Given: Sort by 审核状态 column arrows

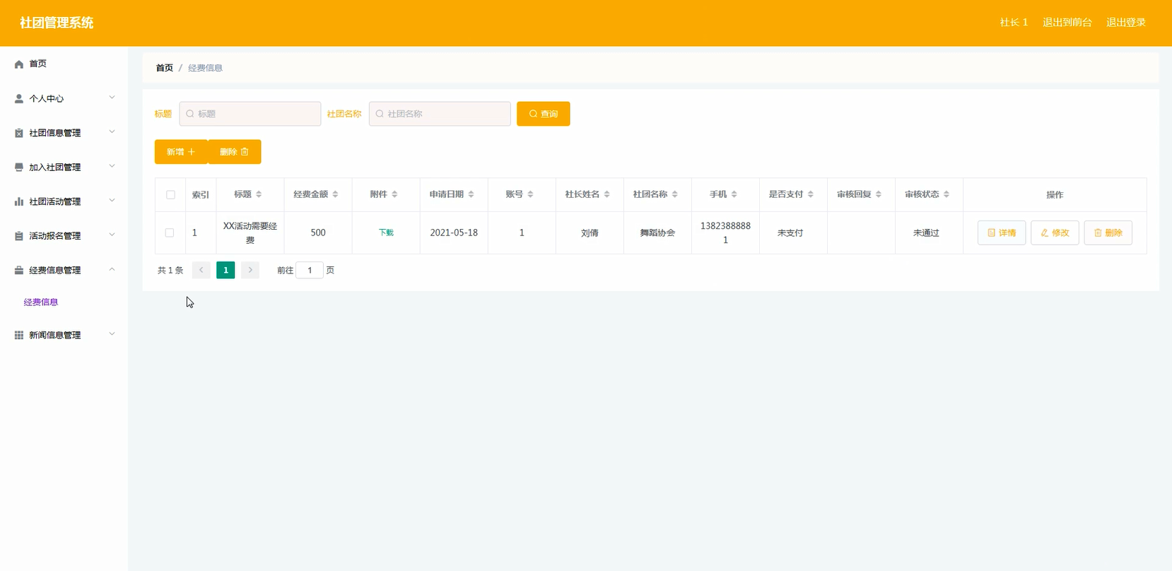Looking at the screenshot, I should point(946,194).
